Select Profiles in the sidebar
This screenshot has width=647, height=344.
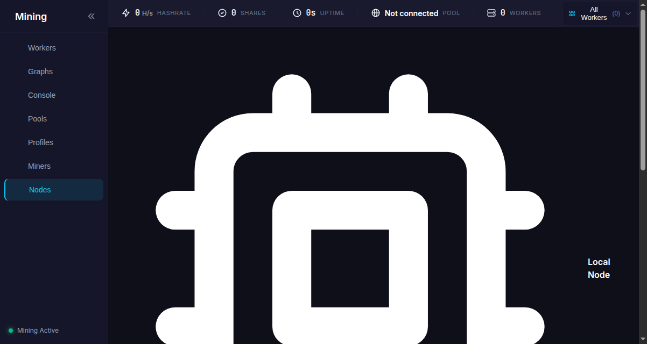point(41,142)
